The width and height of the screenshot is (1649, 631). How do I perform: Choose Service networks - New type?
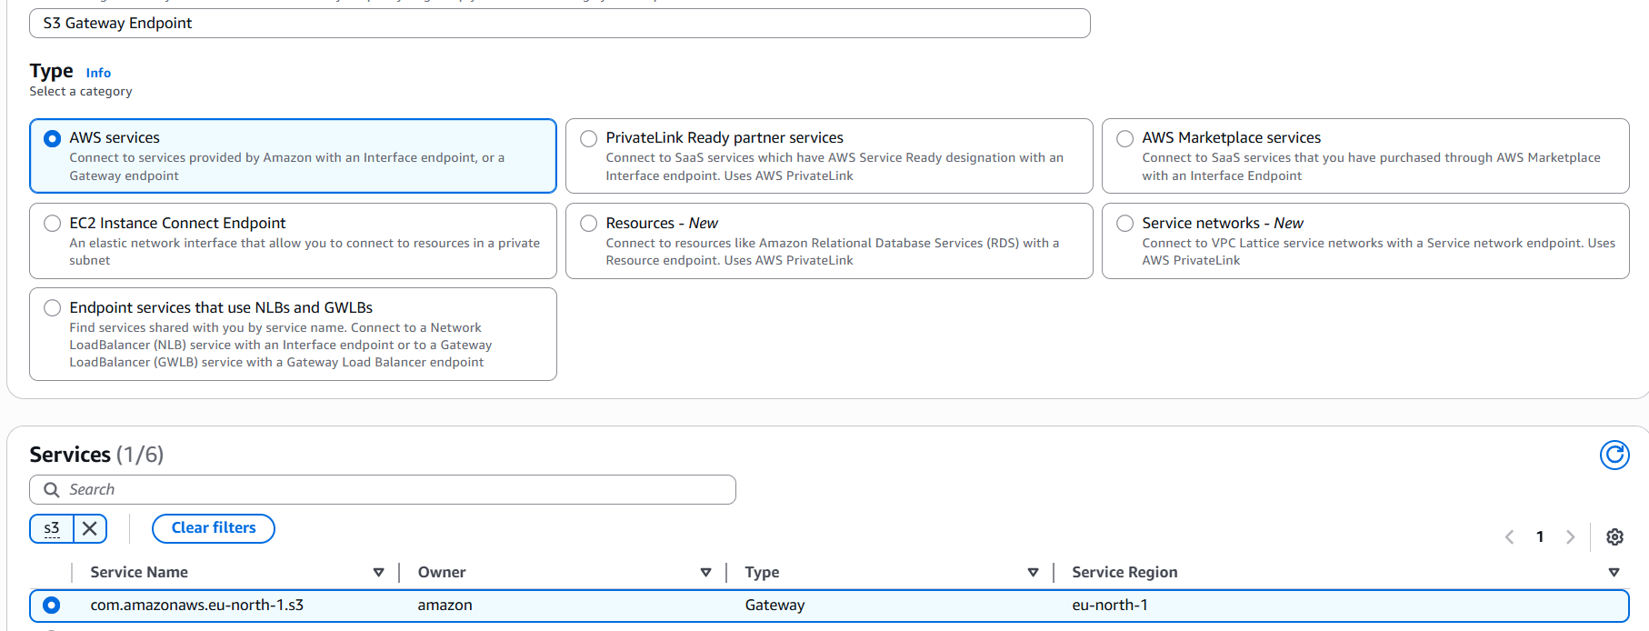(1125, 224)
